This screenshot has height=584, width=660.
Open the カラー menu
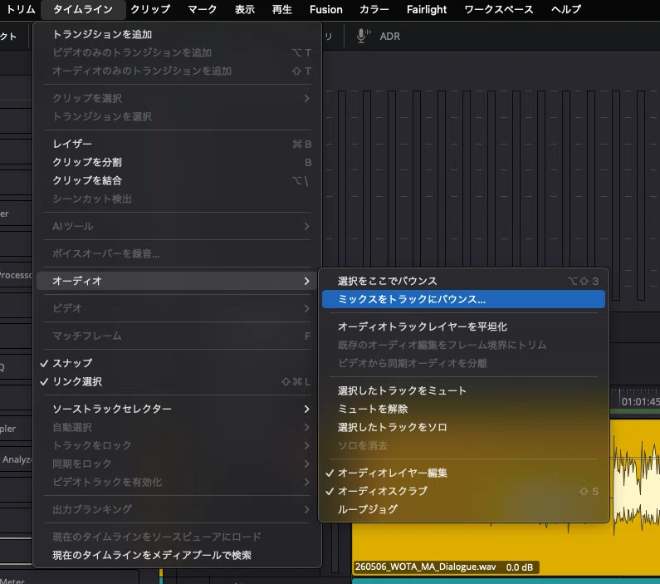pyautogui.click(x=374, y=9)
